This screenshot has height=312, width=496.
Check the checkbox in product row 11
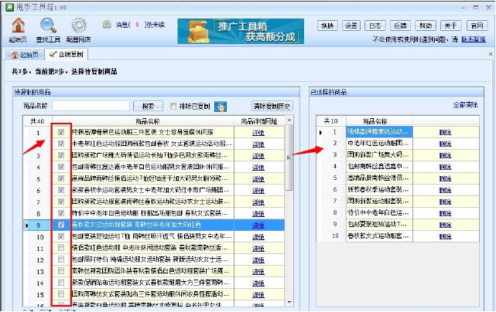61,248
